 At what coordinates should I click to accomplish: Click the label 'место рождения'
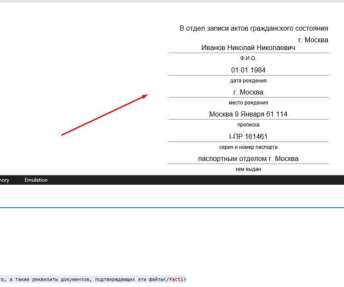click(x=248, y=103)
